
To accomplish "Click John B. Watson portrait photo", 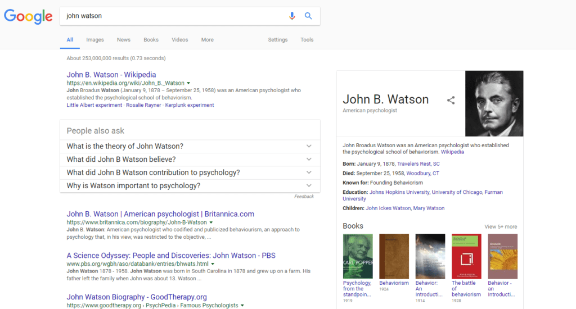I will [x=494, y=103].
